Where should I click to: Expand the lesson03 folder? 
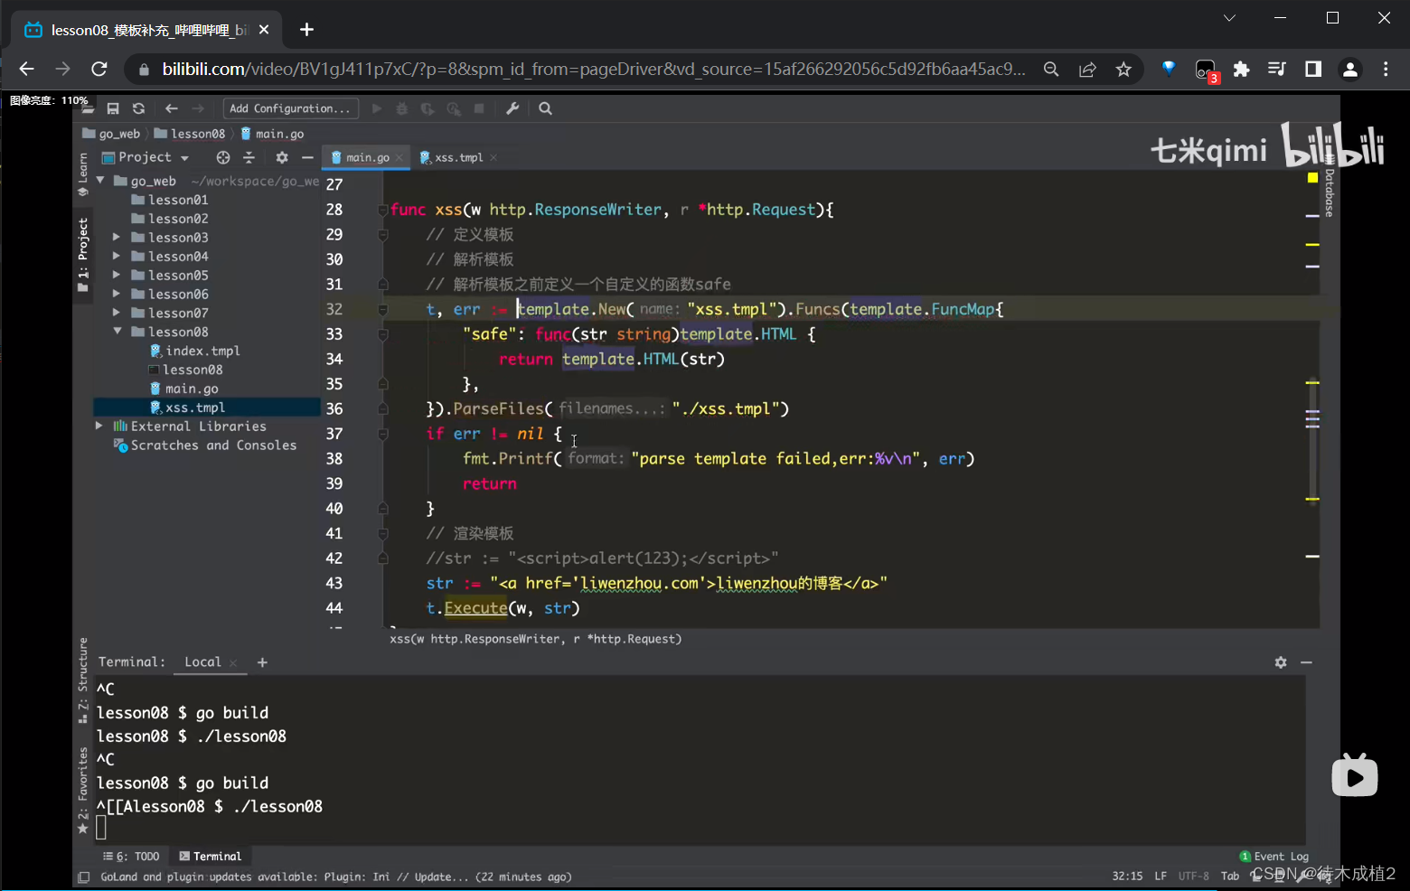click(117, 238)
